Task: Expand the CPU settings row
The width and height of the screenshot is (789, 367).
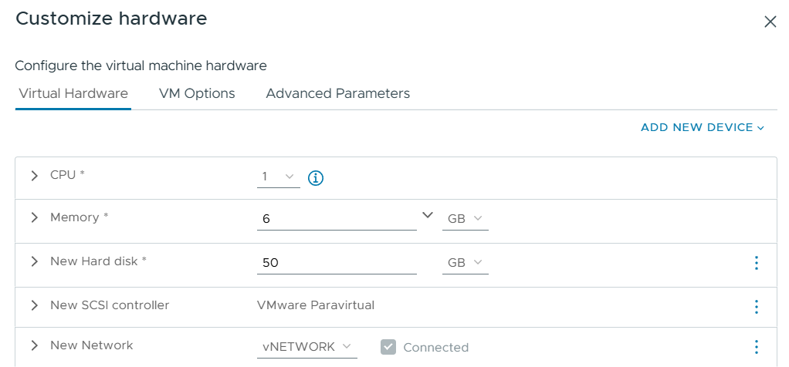Action: pyautogui.click(x=34, y=175)
